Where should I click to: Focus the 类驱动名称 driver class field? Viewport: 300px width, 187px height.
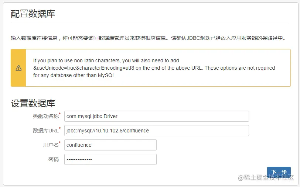156,116
